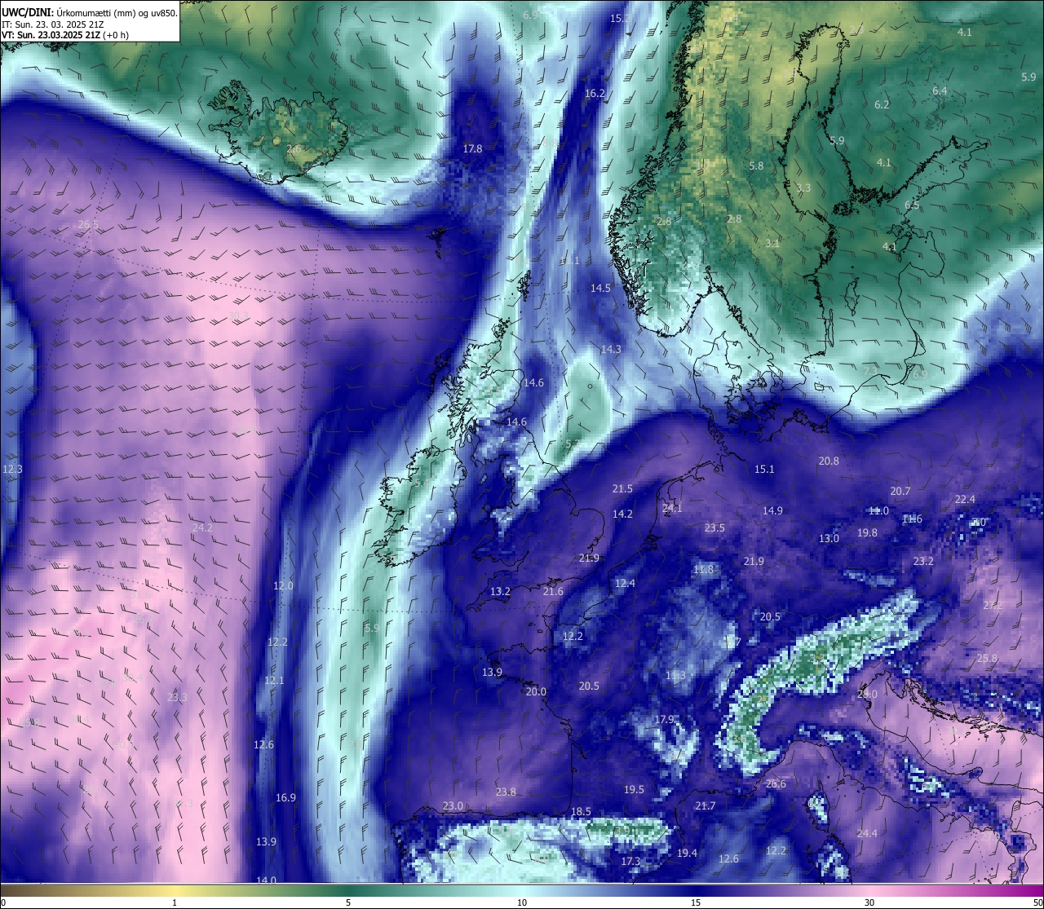Click the 26.6 value label
The image size is (1044, 909).
[x=776, y=783]
